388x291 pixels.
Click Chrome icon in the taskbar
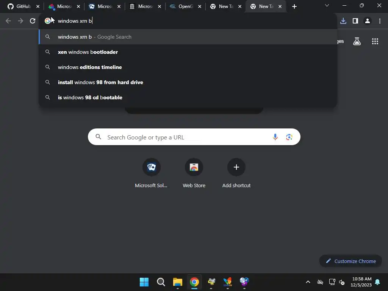194,282
